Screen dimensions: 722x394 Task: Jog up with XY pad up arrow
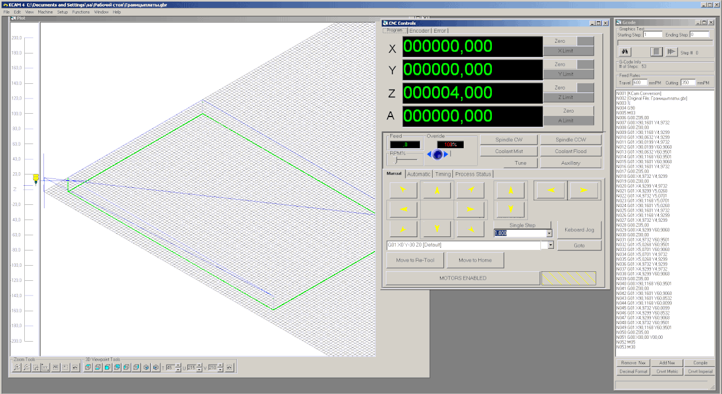point(437,191)
